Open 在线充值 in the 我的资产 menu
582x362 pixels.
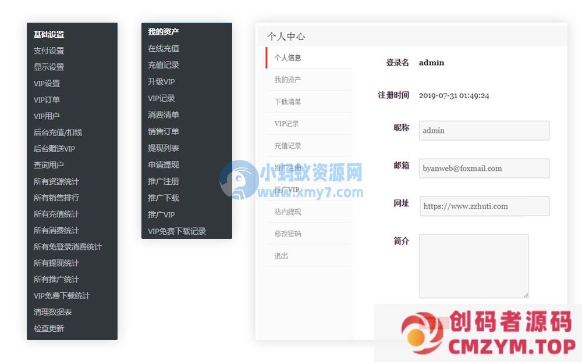click(x=164, y=48)
